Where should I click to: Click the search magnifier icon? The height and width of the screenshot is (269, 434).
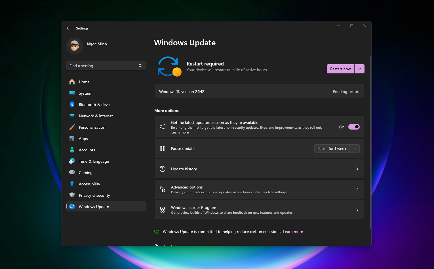pos(140,66)
